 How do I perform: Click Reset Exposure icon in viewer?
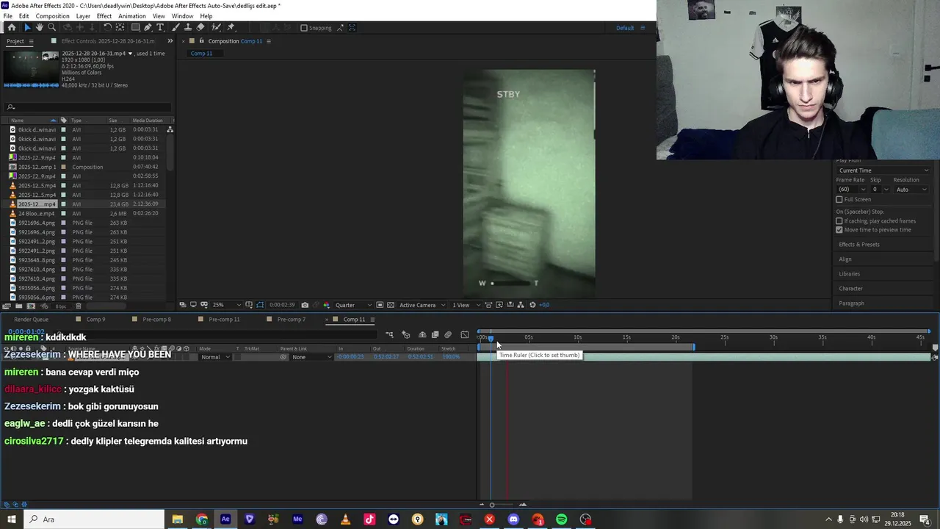[x=532, y=305]
